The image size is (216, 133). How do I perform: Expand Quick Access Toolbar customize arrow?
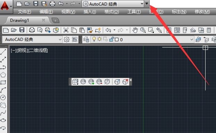147,3
